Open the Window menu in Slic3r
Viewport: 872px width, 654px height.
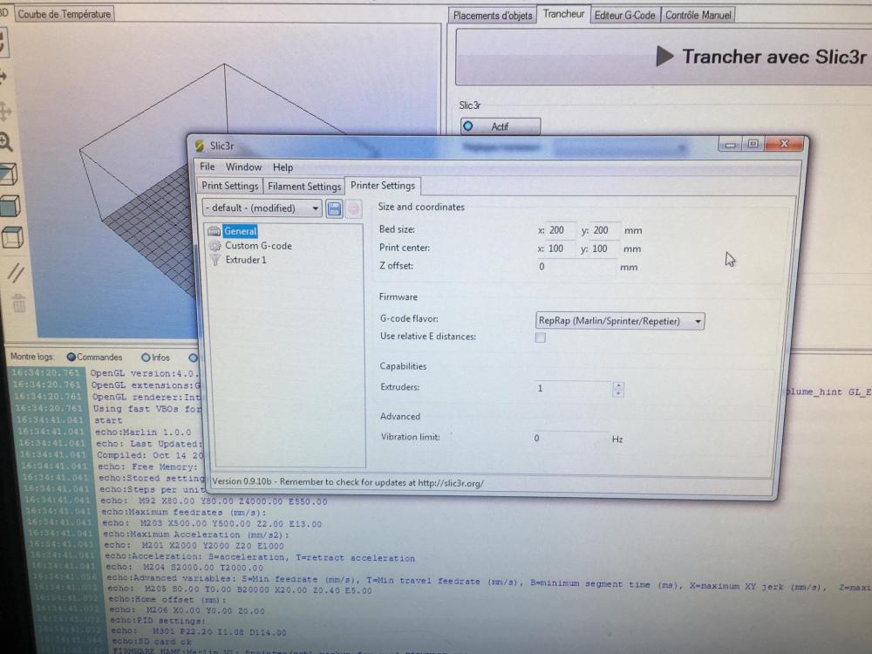click(243, 167)
